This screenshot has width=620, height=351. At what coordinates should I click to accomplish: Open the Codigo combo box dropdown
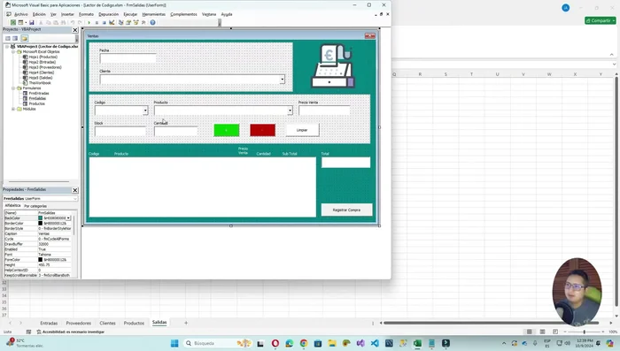[x=145, y=111]
